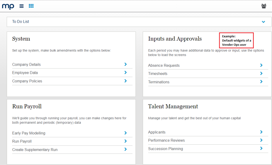
Task: Expand the To Do List panel
Action: pyautogui.click(x=263, y=22)
